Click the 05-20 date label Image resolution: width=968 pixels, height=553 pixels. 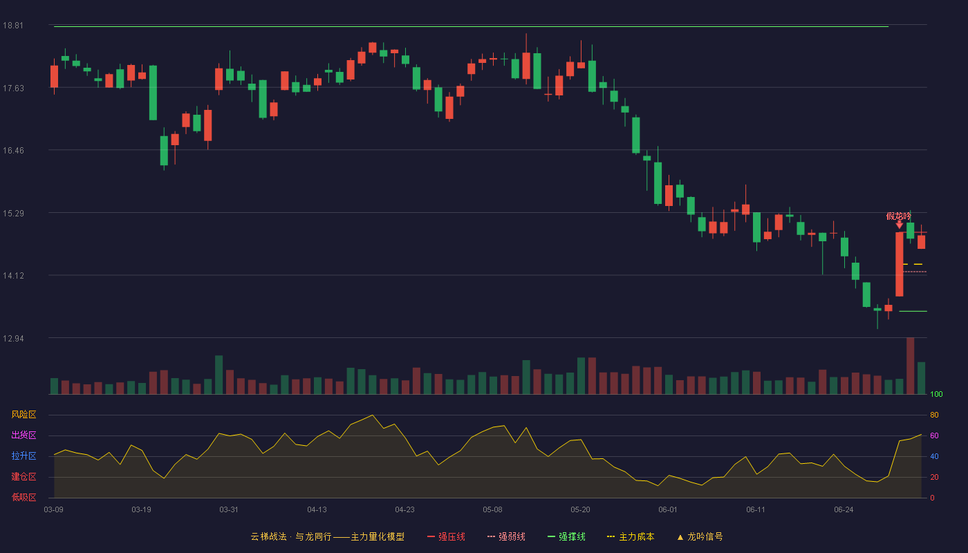(580, 509)
